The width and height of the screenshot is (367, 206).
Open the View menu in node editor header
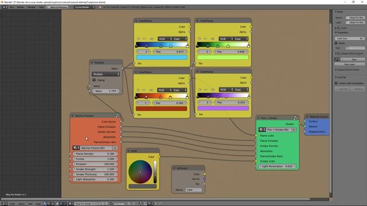12,204
